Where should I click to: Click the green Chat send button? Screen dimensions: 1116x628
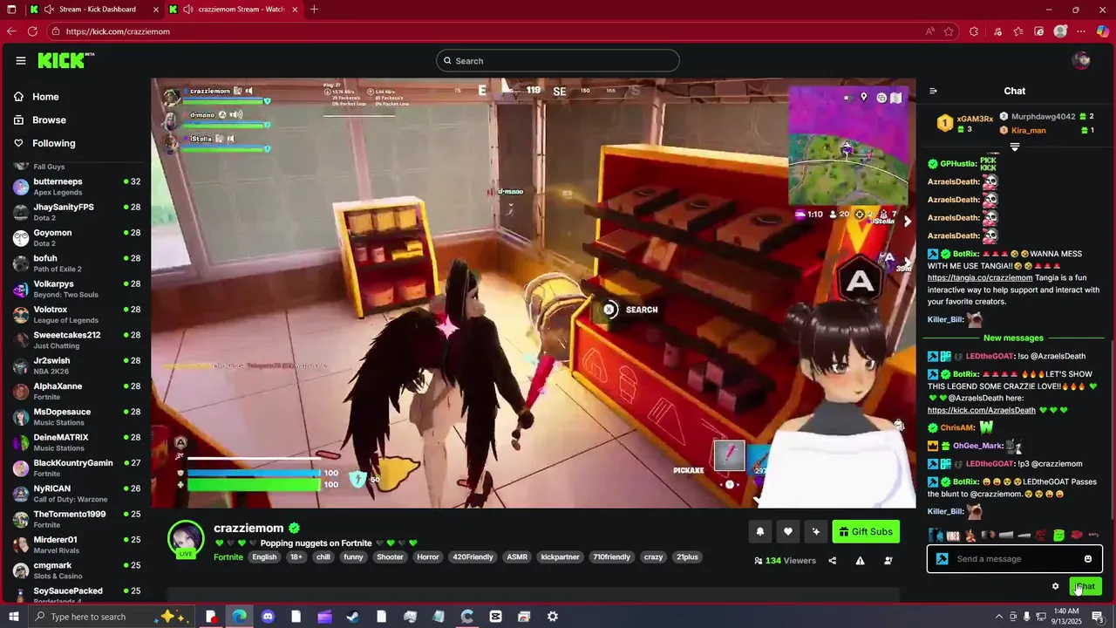click(x=1085, y=586)
